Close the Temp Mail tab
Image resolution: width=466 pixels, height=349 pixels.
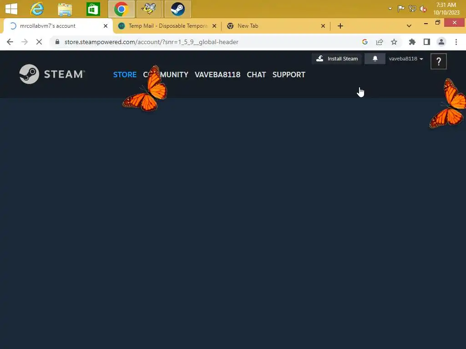214,26
